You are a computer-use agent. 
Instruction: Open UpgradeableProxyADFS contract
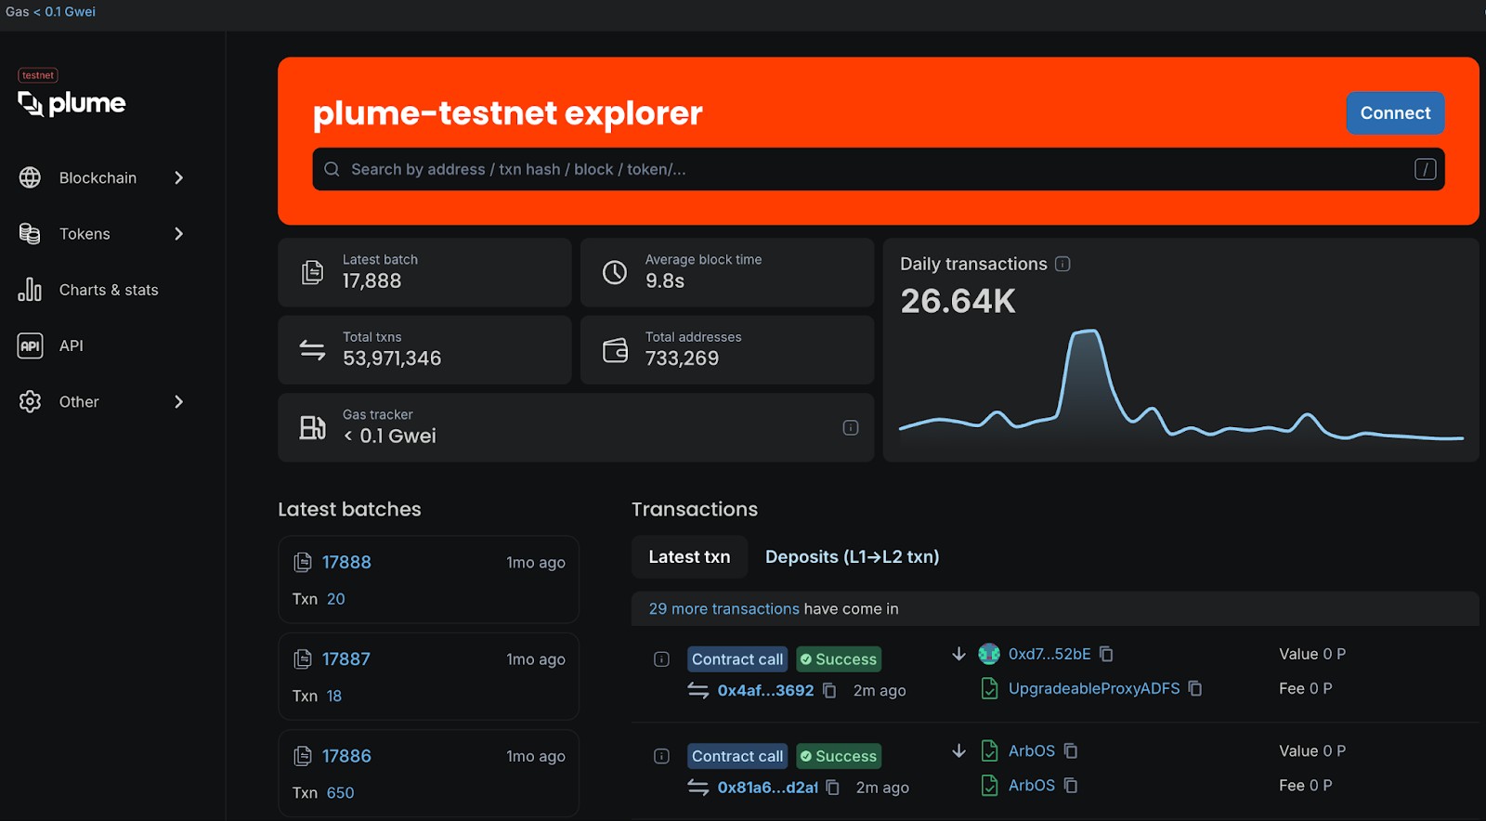click(x=1094, y=688)
